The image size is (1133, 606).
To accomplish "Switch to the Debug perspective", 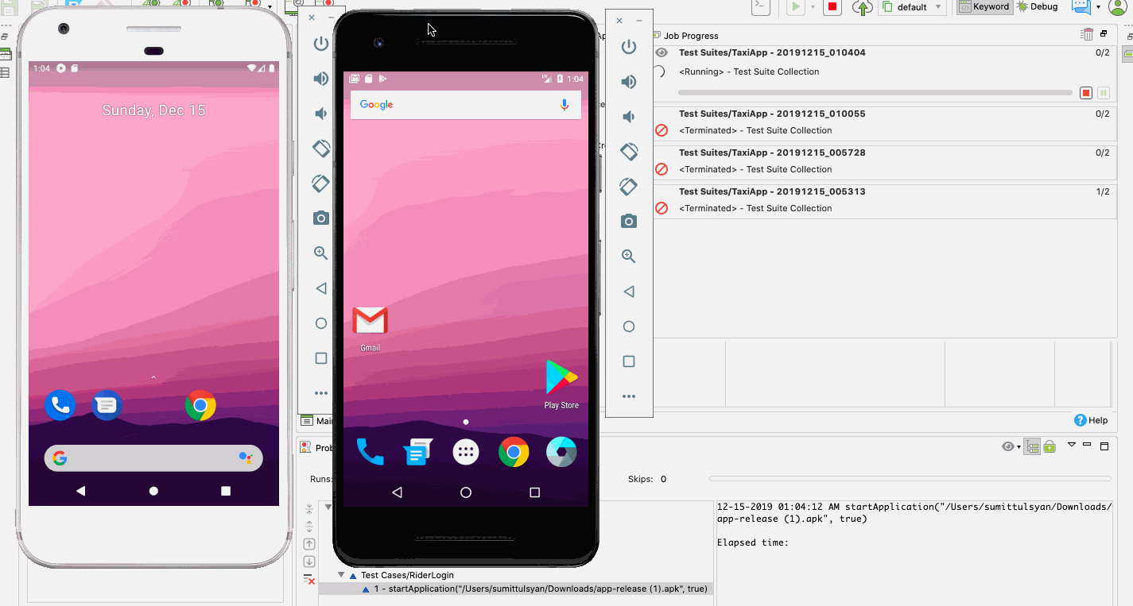I will [x=1038, y=7].
